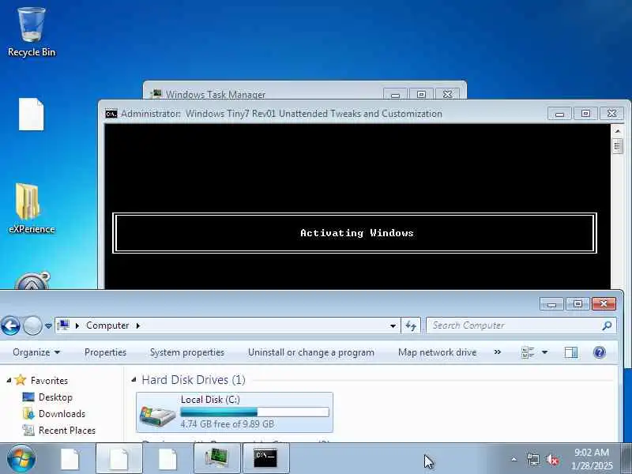Click the command prompt scrollbar thumb
The height and width of the screenshot is (474, 632).
pyautogui.click(x=617, y=146)
